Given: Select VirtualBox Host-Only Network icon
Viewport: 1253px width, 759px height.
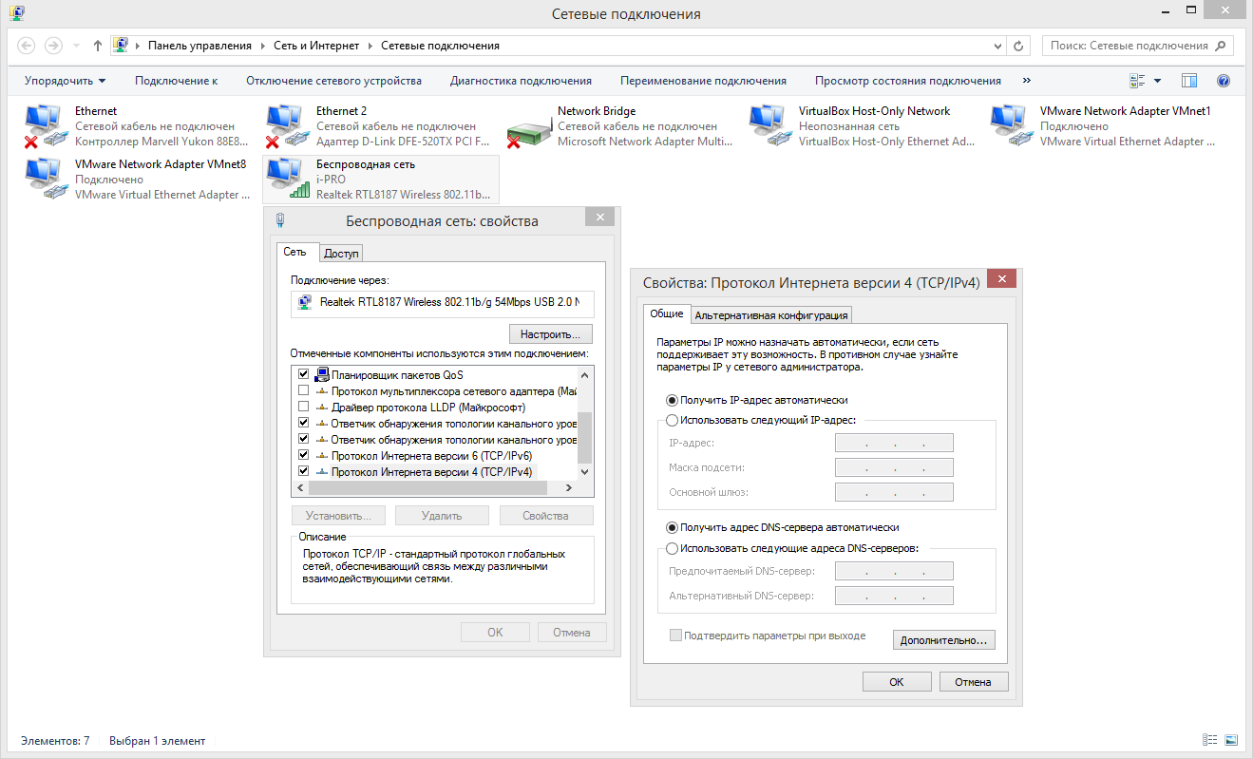Looking at the screenshot, I should click(769, 126).
